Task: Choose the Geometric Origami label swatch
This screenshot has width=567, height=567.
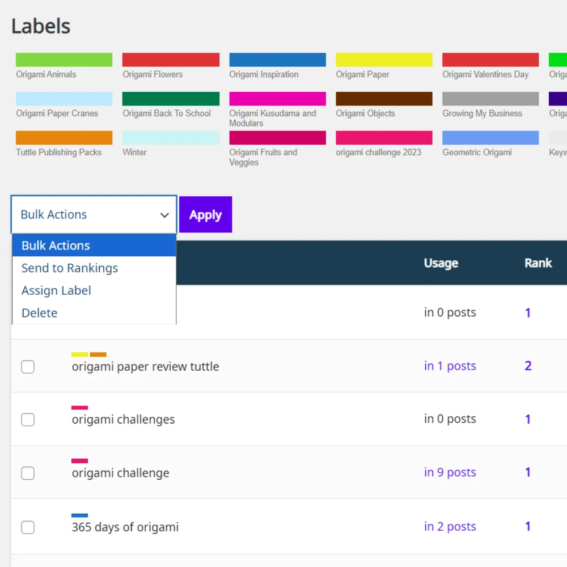Action: coord(490,138)
